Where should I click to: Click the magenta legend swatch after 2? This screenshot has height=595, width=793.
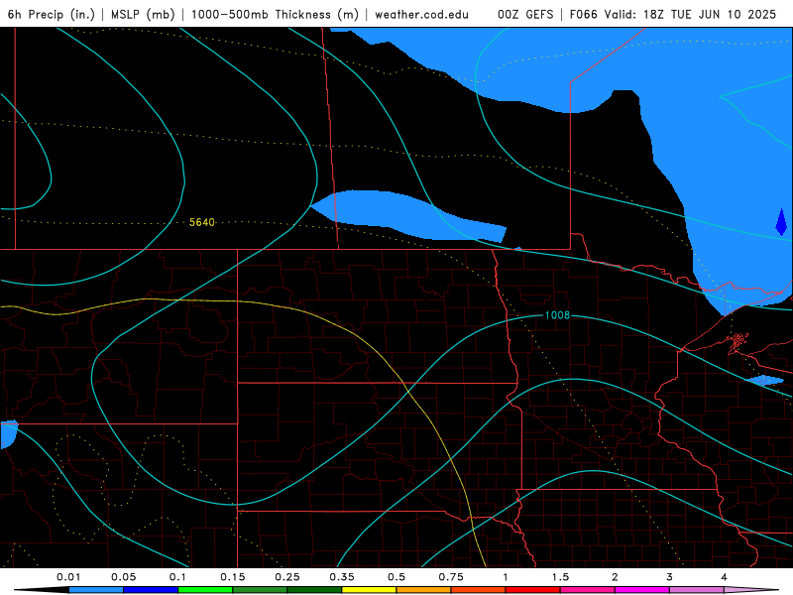tap(642, 590)
